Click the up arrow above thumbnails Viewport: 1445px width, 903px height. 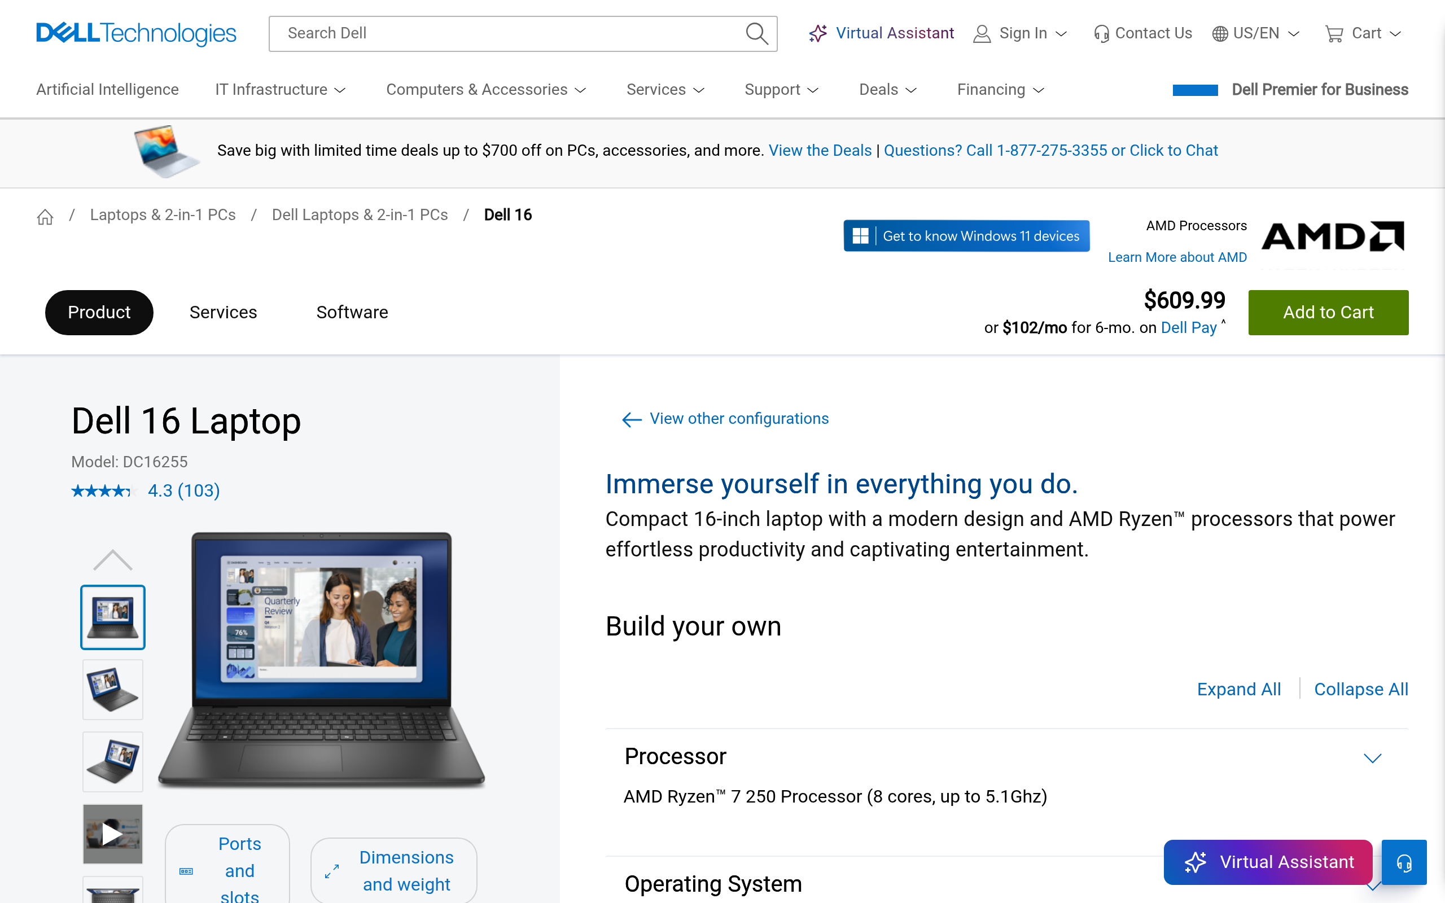(113, 560)
